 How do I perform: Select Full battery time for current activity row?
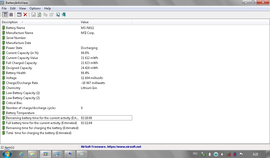(x=66, y=123)
